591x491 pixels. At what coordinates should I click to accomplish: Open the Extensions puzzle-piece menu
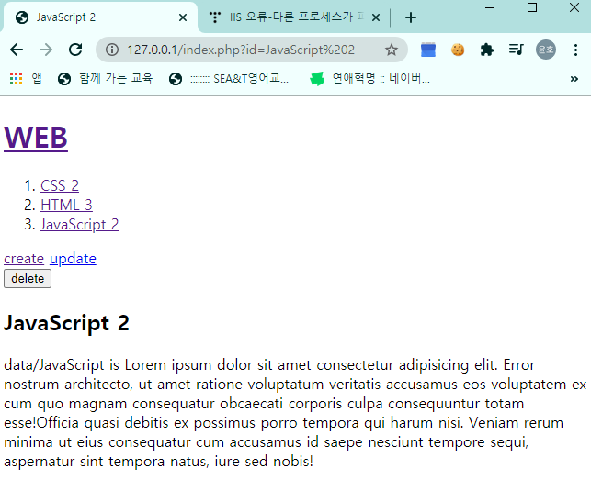486,50
